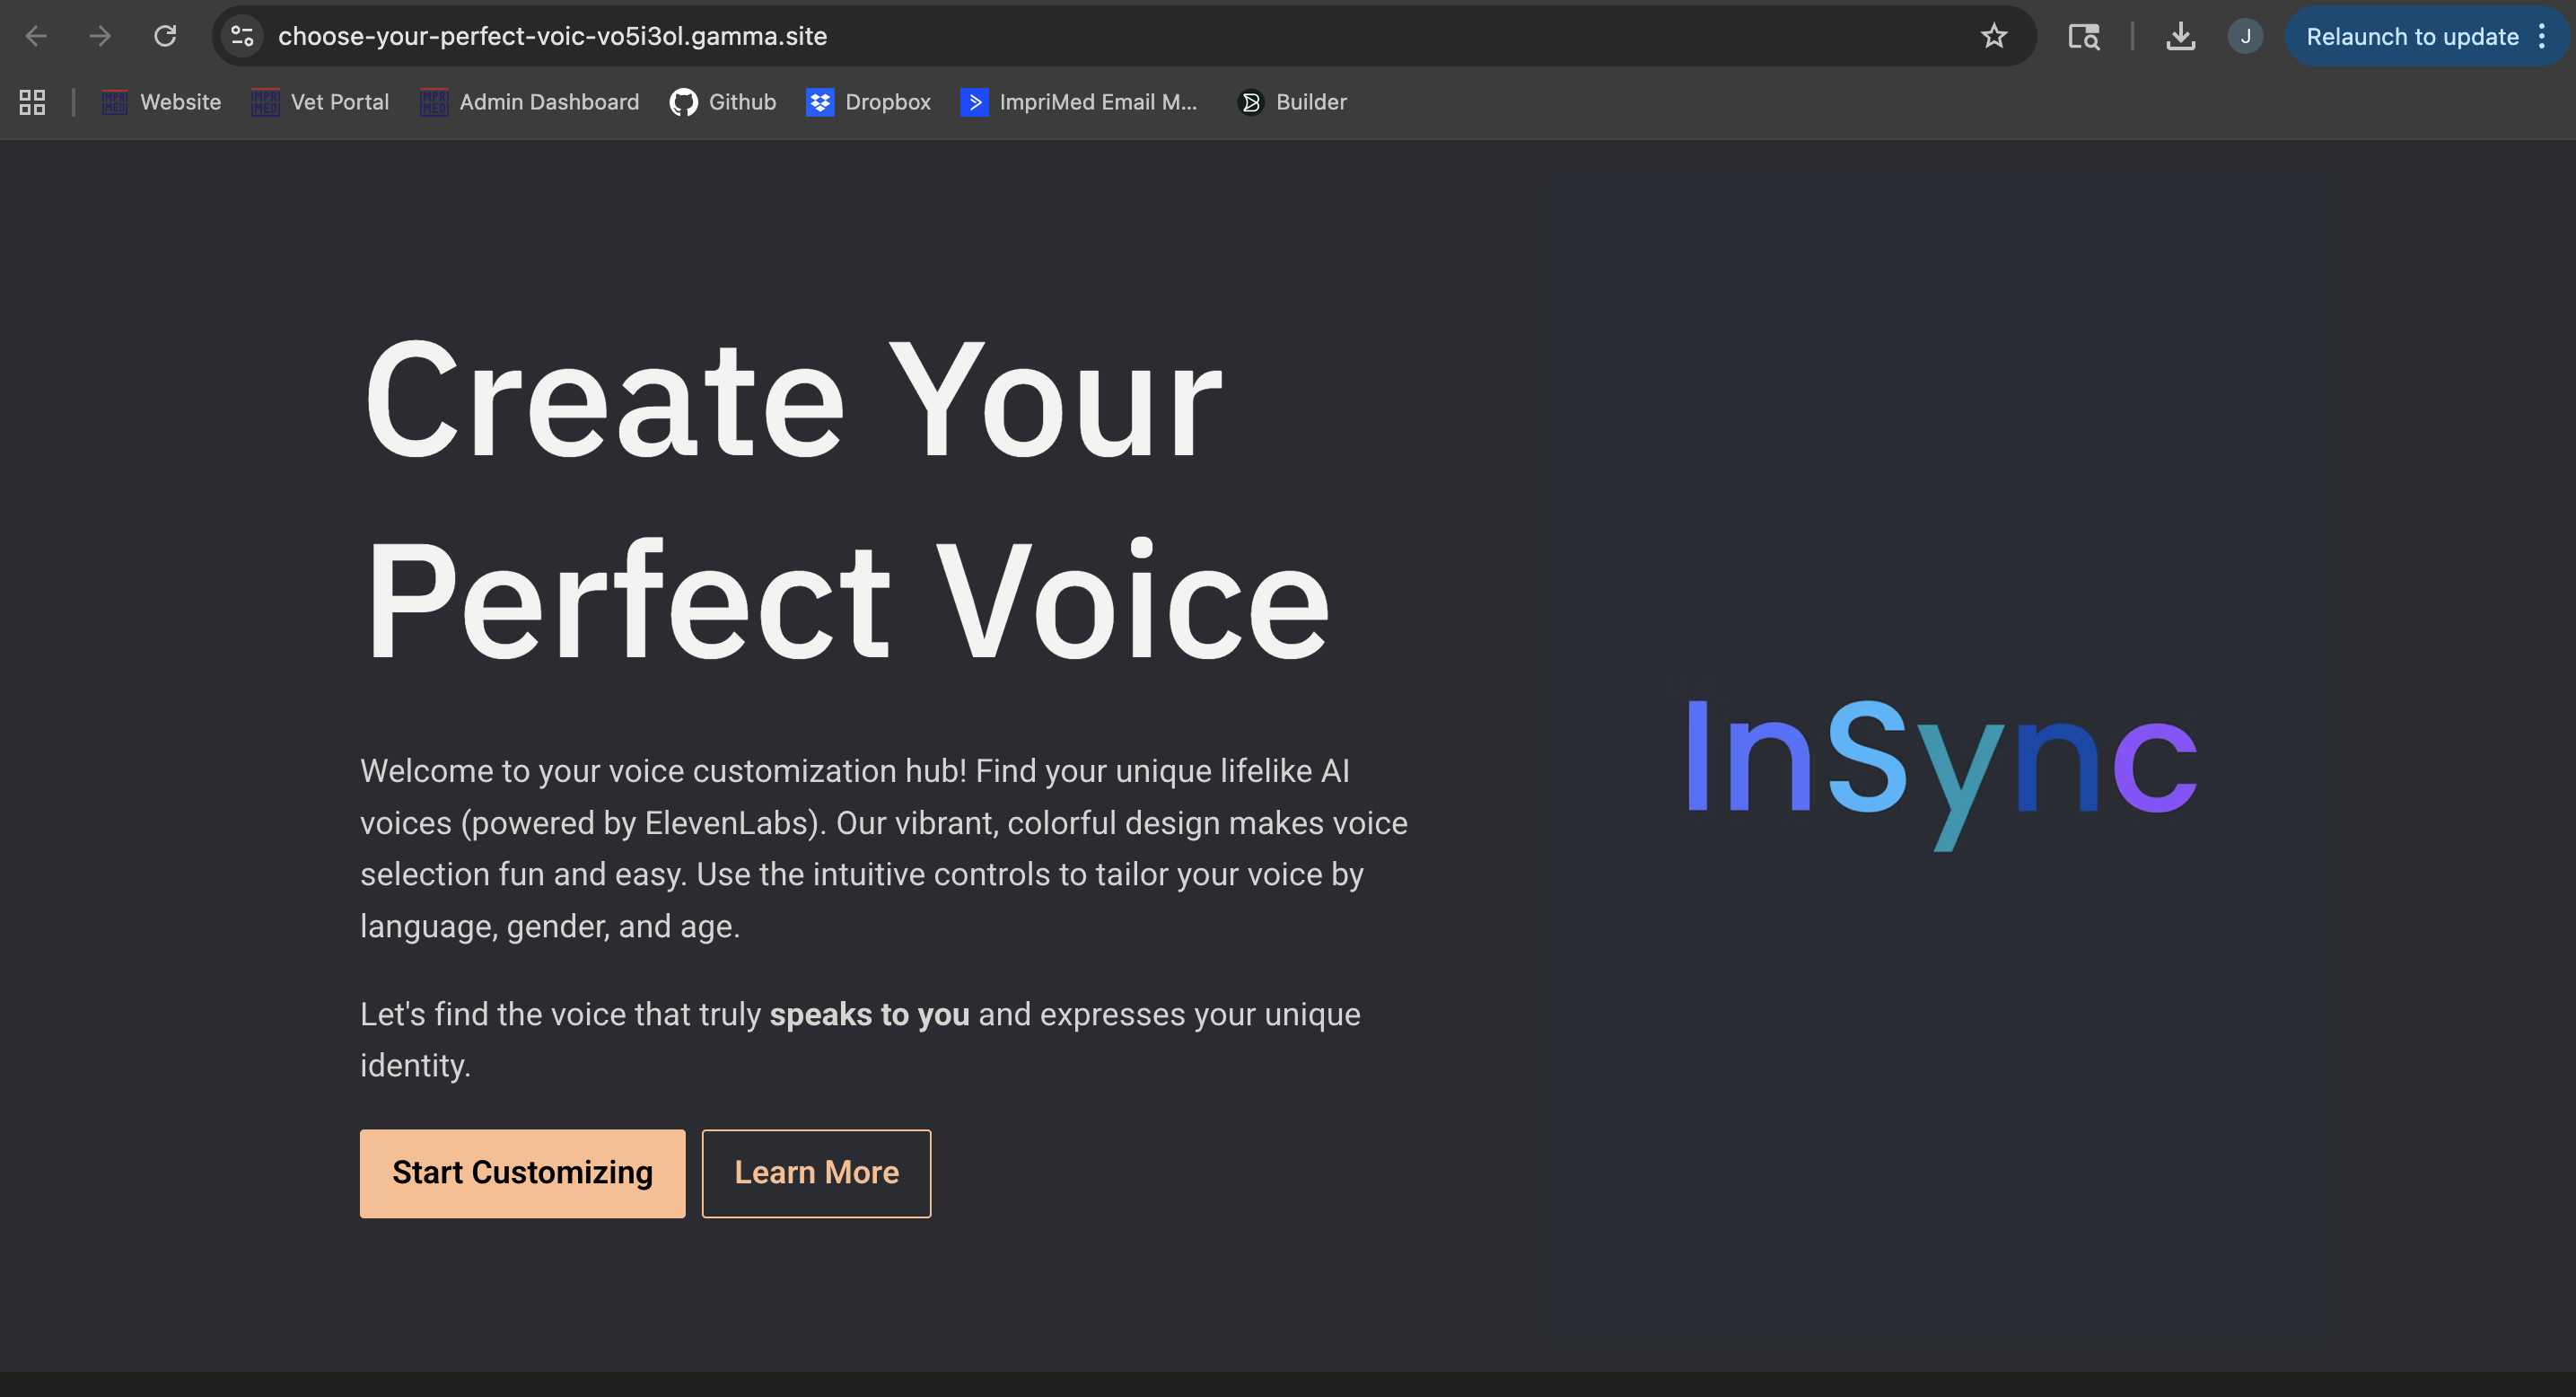Open the Vet Portal bookmark

(320, 102)
